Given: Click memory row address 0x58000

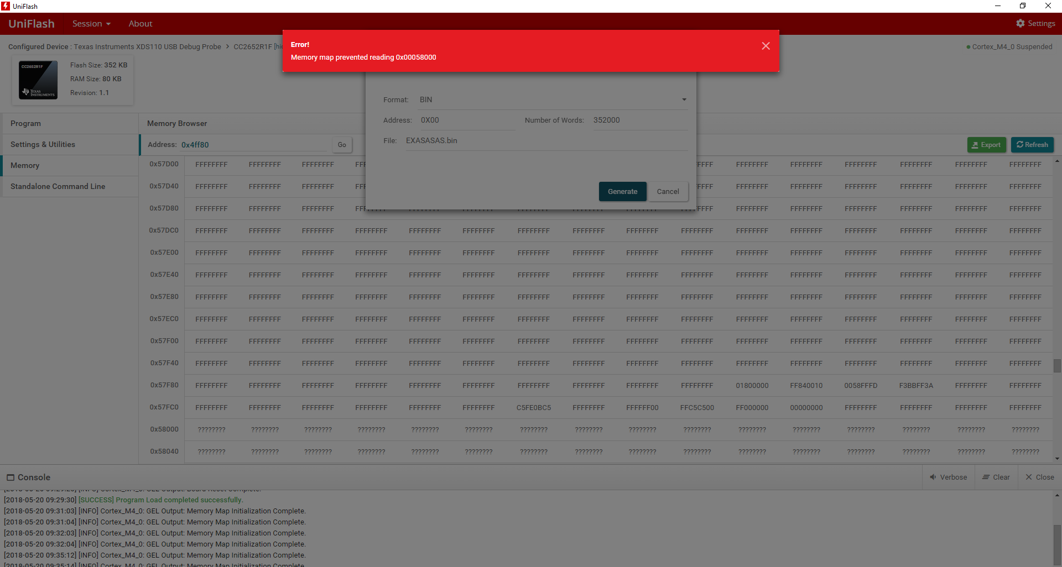Looking at the screenshot, I should [x=164, y=429].
